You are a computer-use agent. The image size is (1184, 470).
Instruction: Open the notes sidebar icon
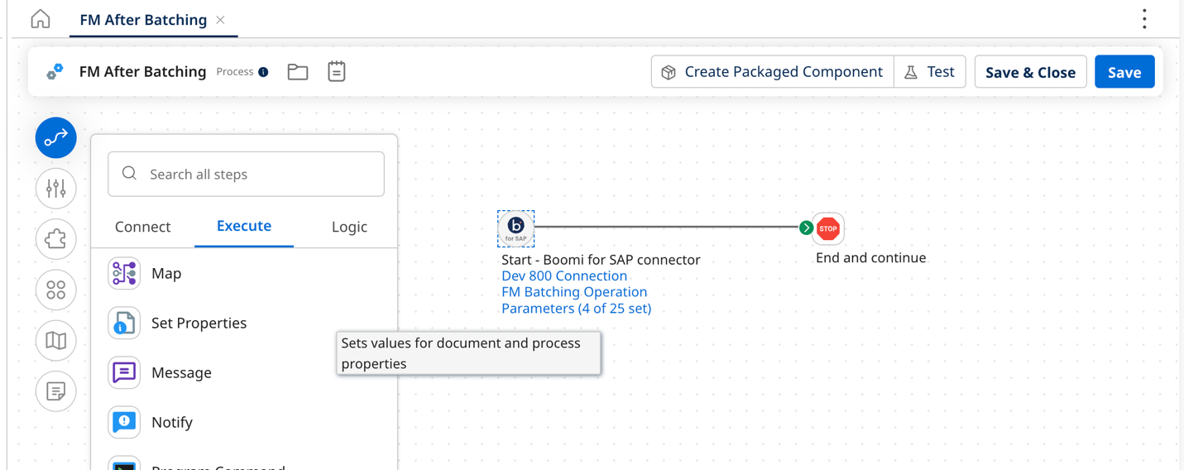pyautogui.click(x=56, y=391)
